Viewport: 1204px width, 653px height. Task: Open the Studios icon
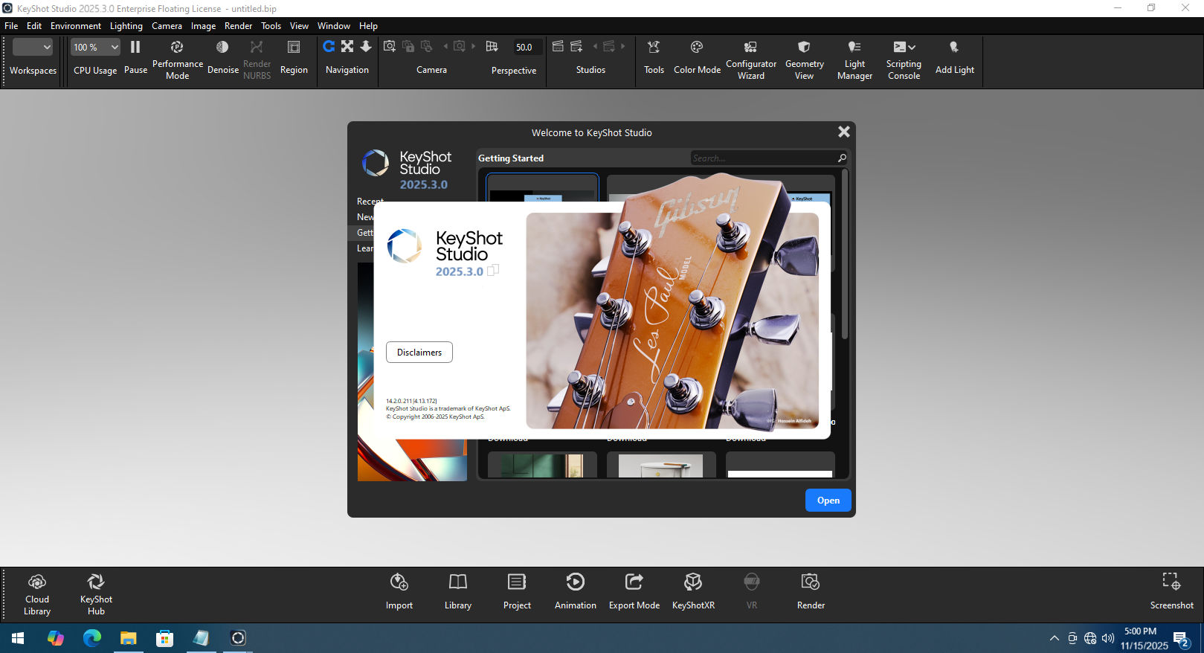[558, 46]
